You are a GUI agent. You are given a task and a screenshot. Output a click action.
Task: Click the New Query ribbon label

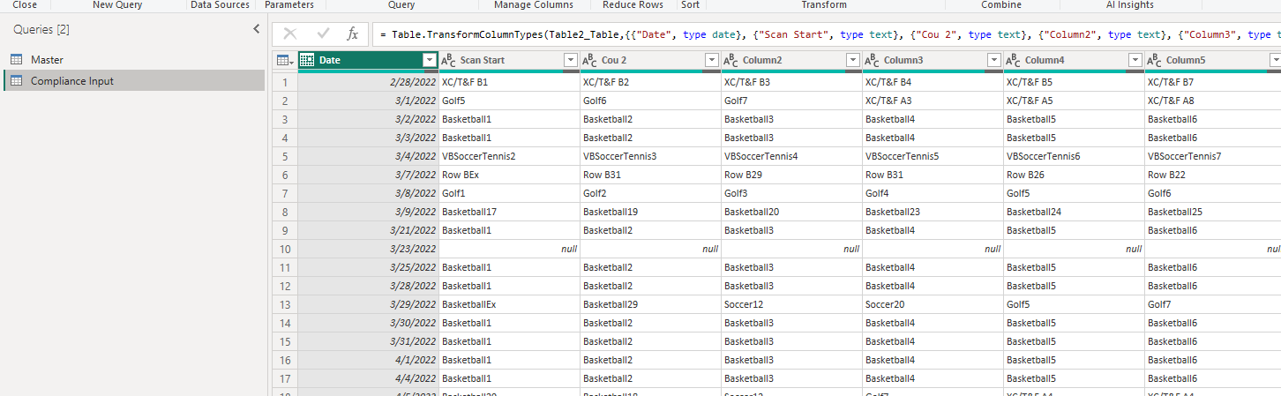[117, 5]
